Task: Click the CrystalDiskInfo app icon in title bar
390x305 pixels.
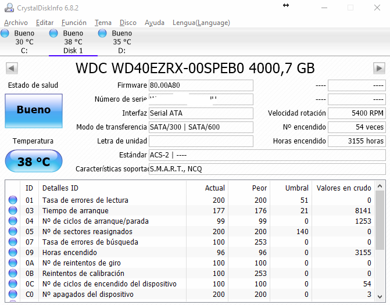Action: (9, 8)
